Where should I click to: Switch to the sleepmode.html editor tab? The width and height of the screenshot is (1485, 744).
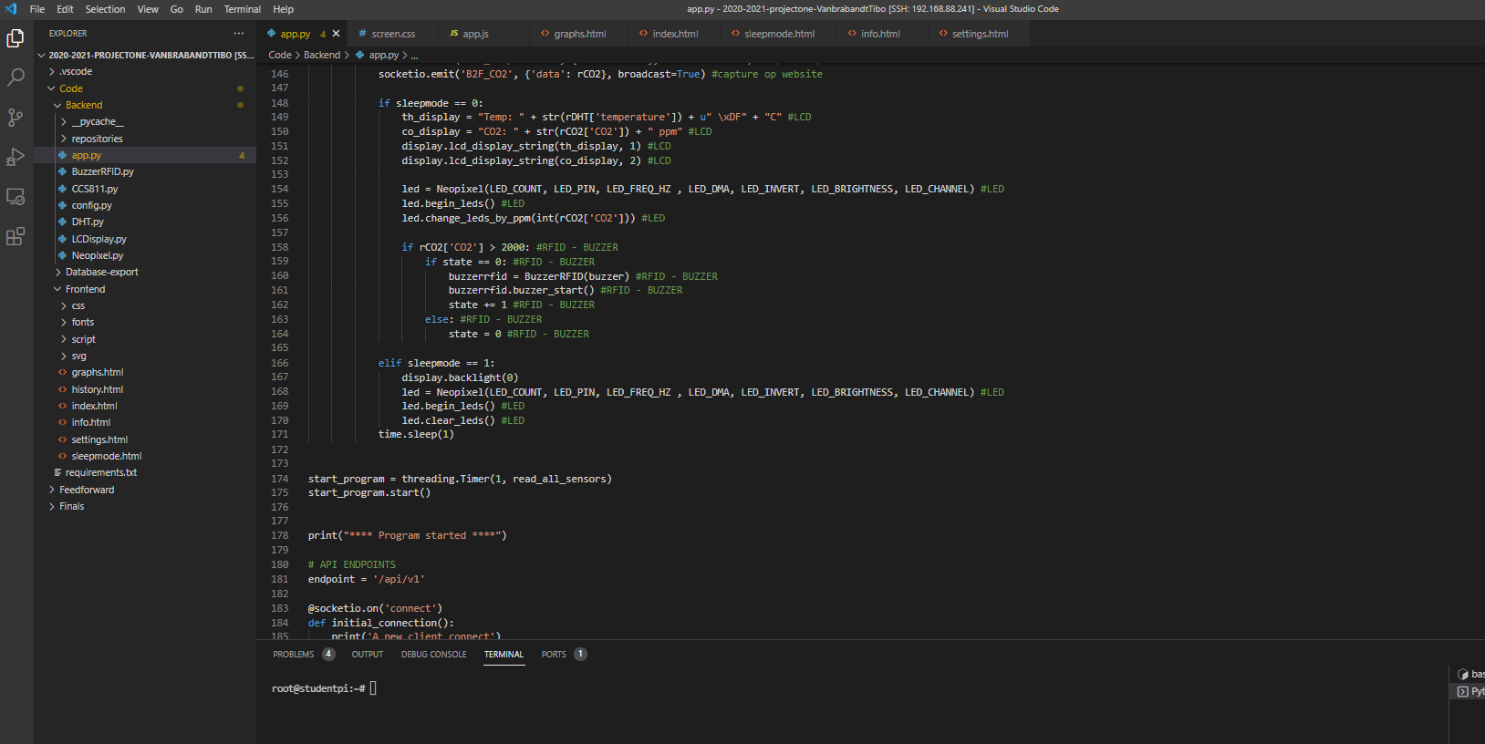pyautogui.click(x=779, y=34)
